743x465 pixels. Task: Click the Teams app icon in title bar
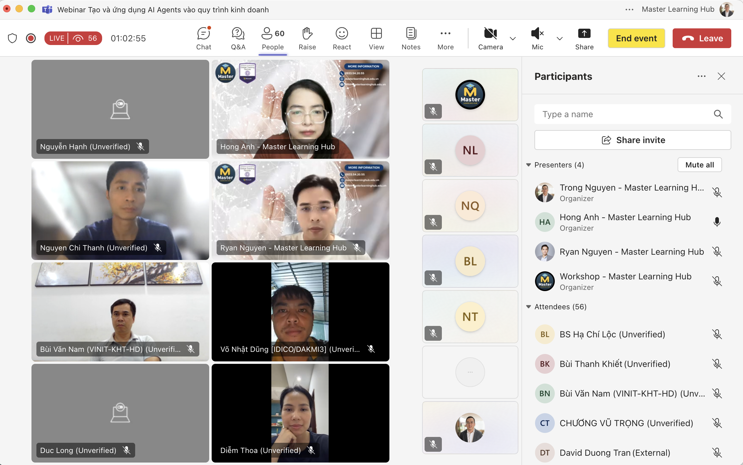(47, 10)
